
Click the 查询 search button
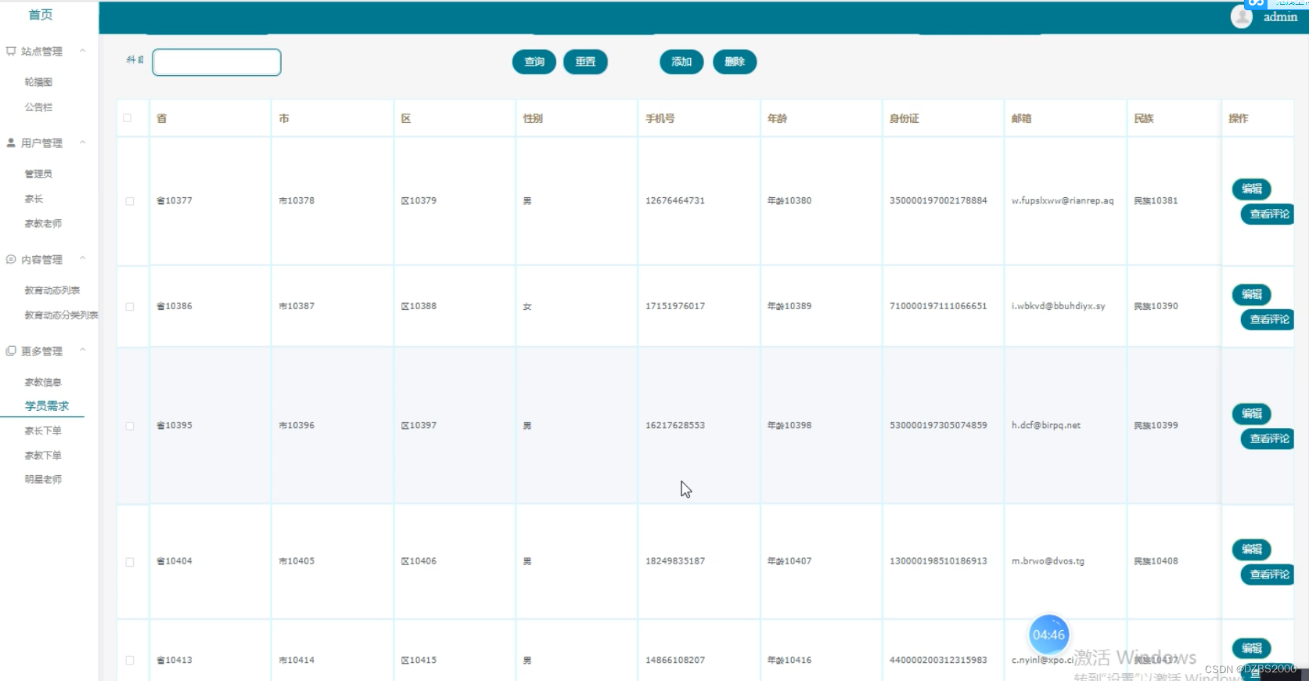[534, 62]
